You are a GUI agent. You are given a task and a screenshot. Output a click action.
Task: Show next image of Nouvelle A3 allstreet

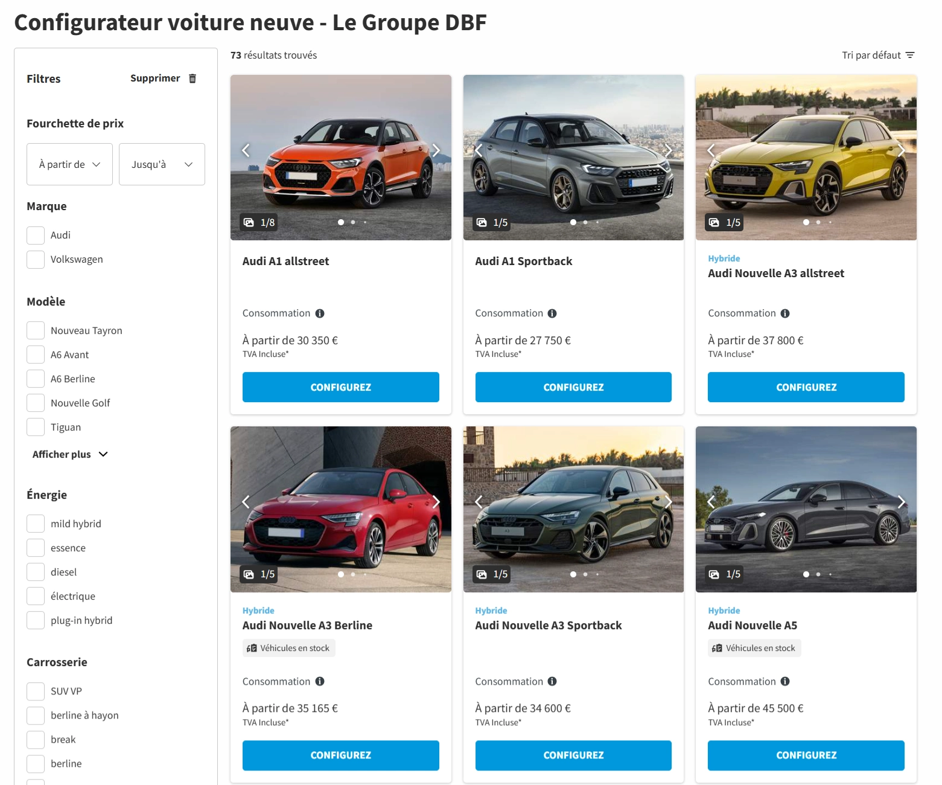coord(901,150)
